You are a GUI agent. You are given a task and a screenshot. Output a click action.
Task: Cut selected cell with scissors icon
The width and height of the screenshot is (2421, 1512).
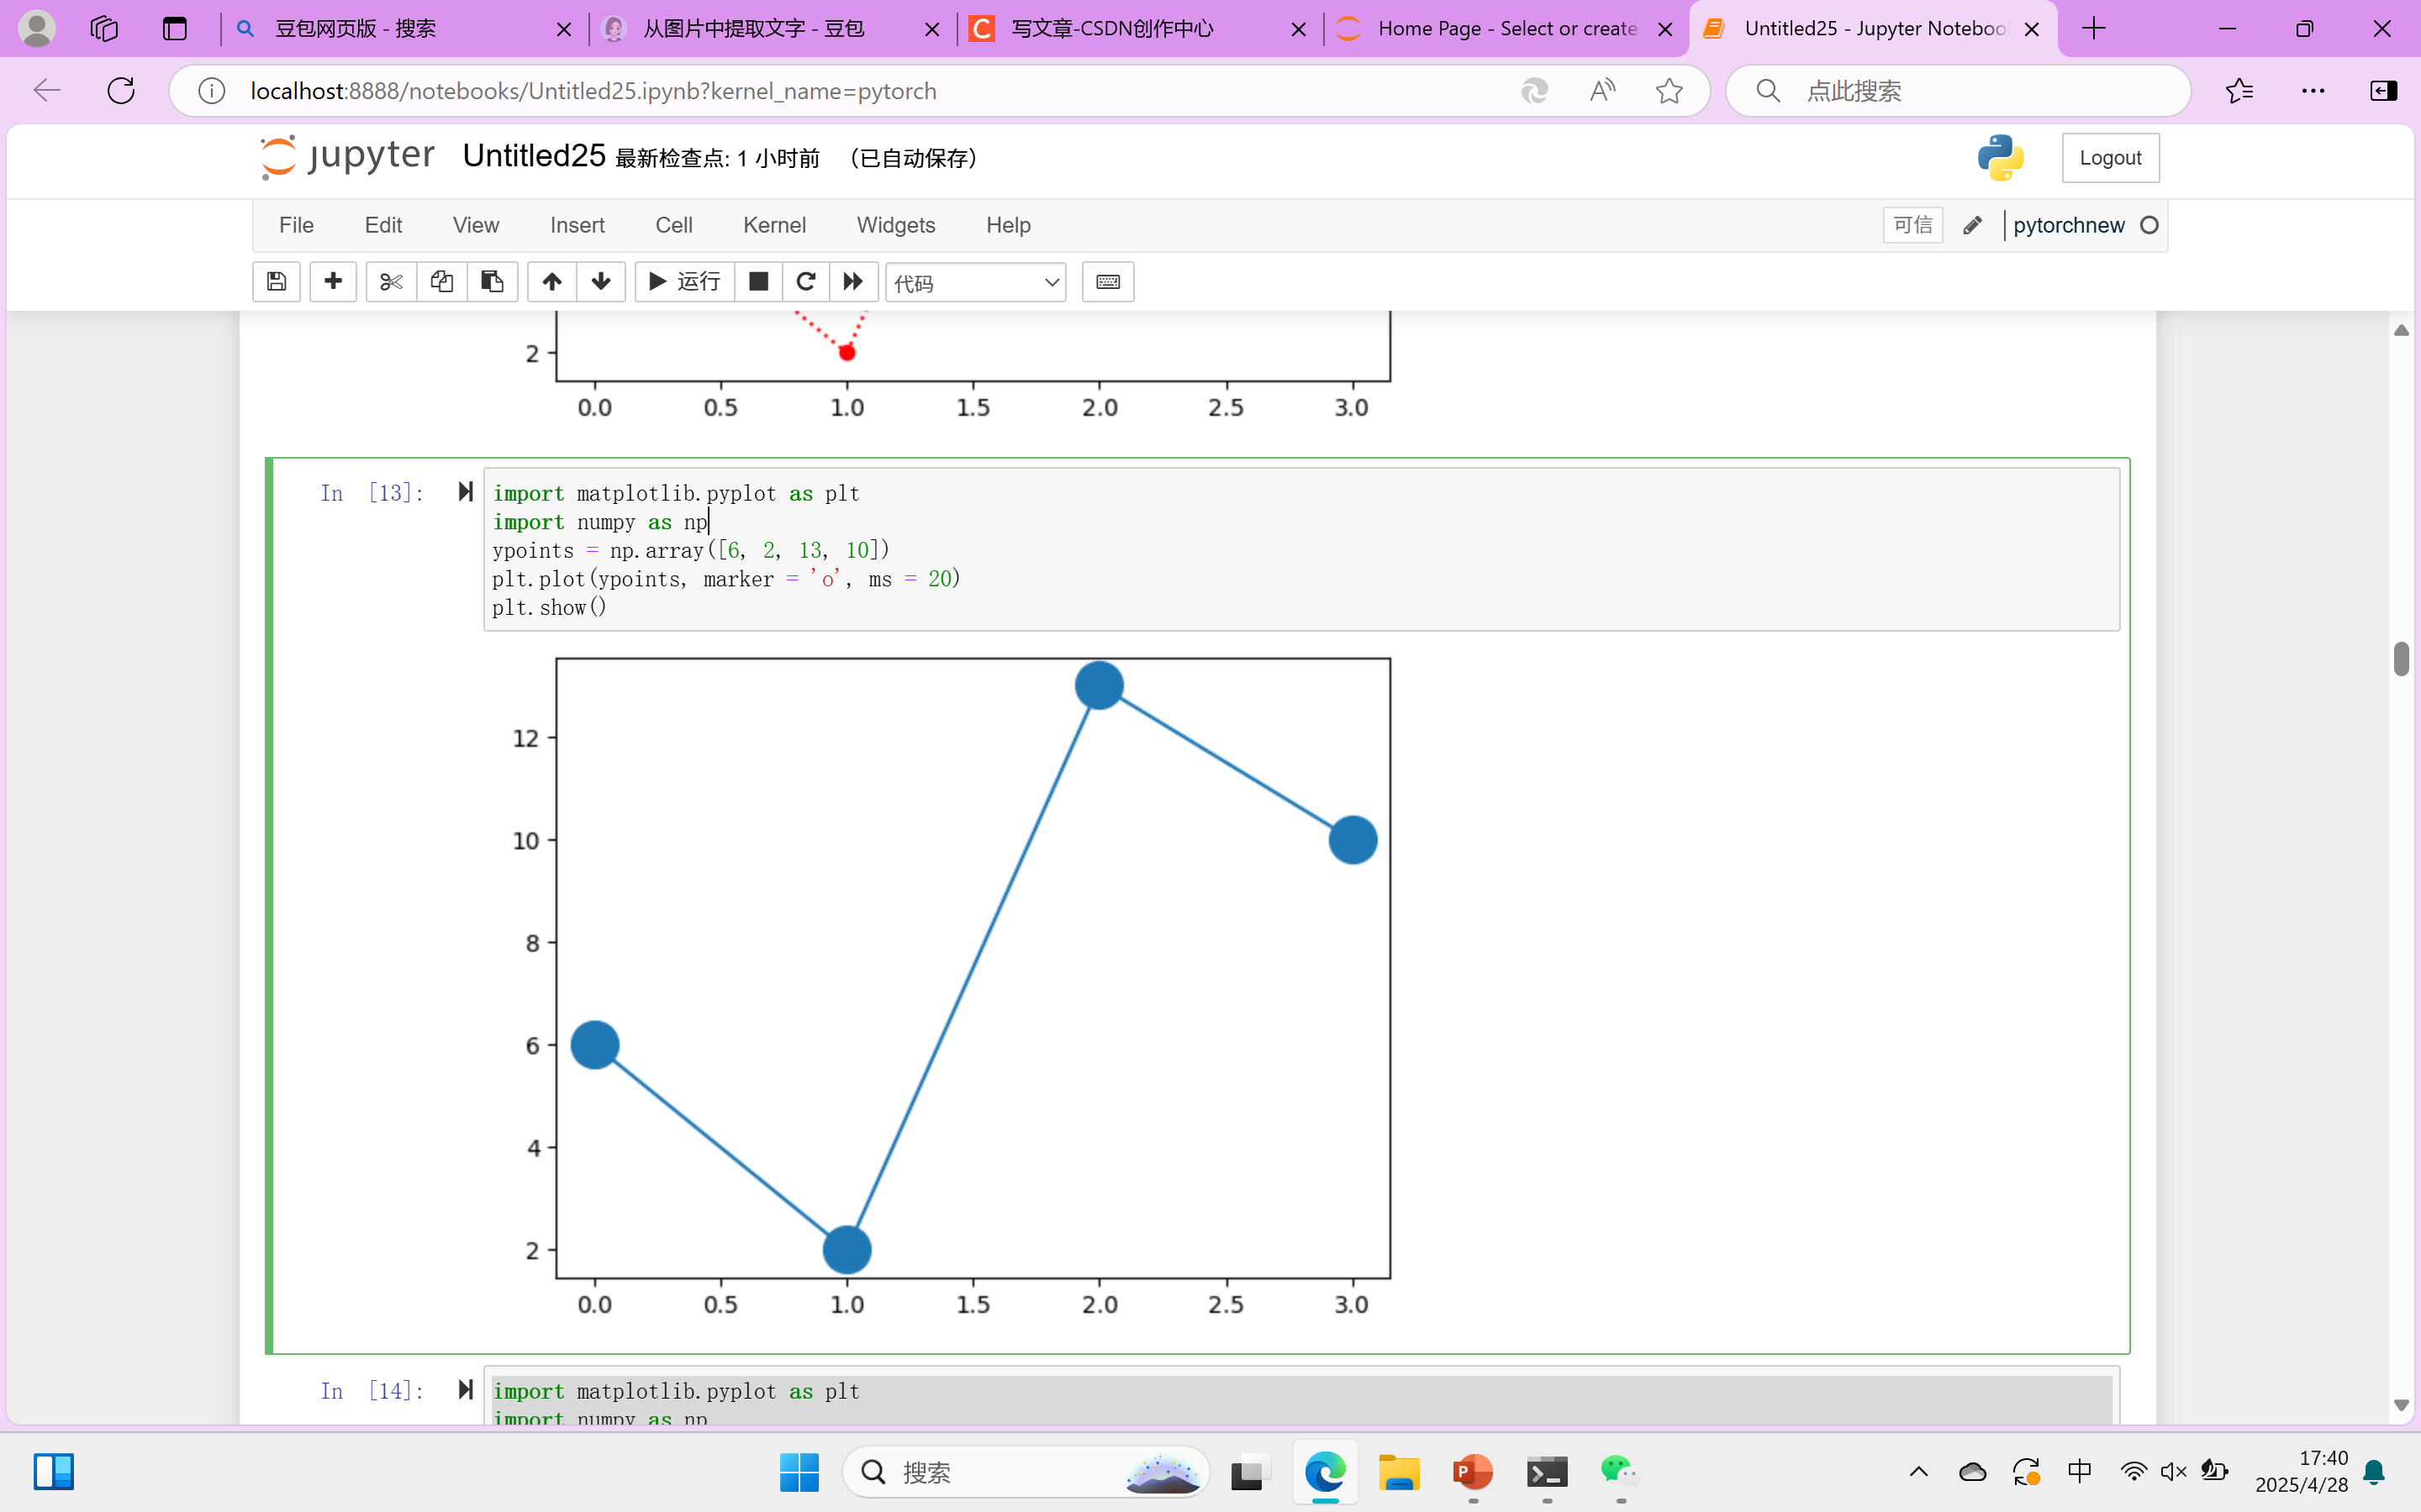click(x=391, y=282)
